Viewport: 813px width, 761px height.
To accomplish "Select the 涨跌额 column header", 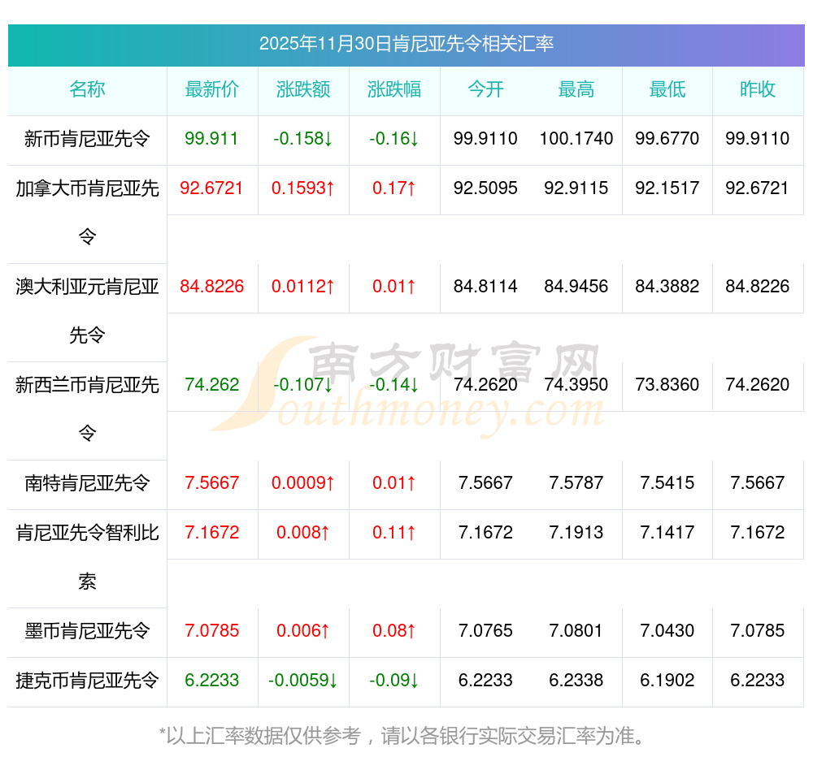I will [303, 89].
